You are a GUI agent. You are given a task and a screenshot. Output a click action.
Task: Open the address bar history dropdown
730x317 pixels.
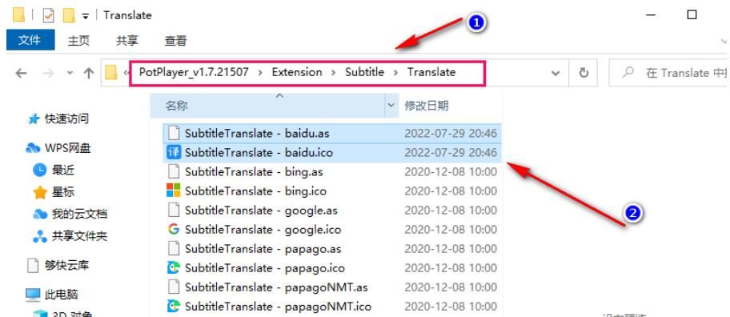click(556, 73)
